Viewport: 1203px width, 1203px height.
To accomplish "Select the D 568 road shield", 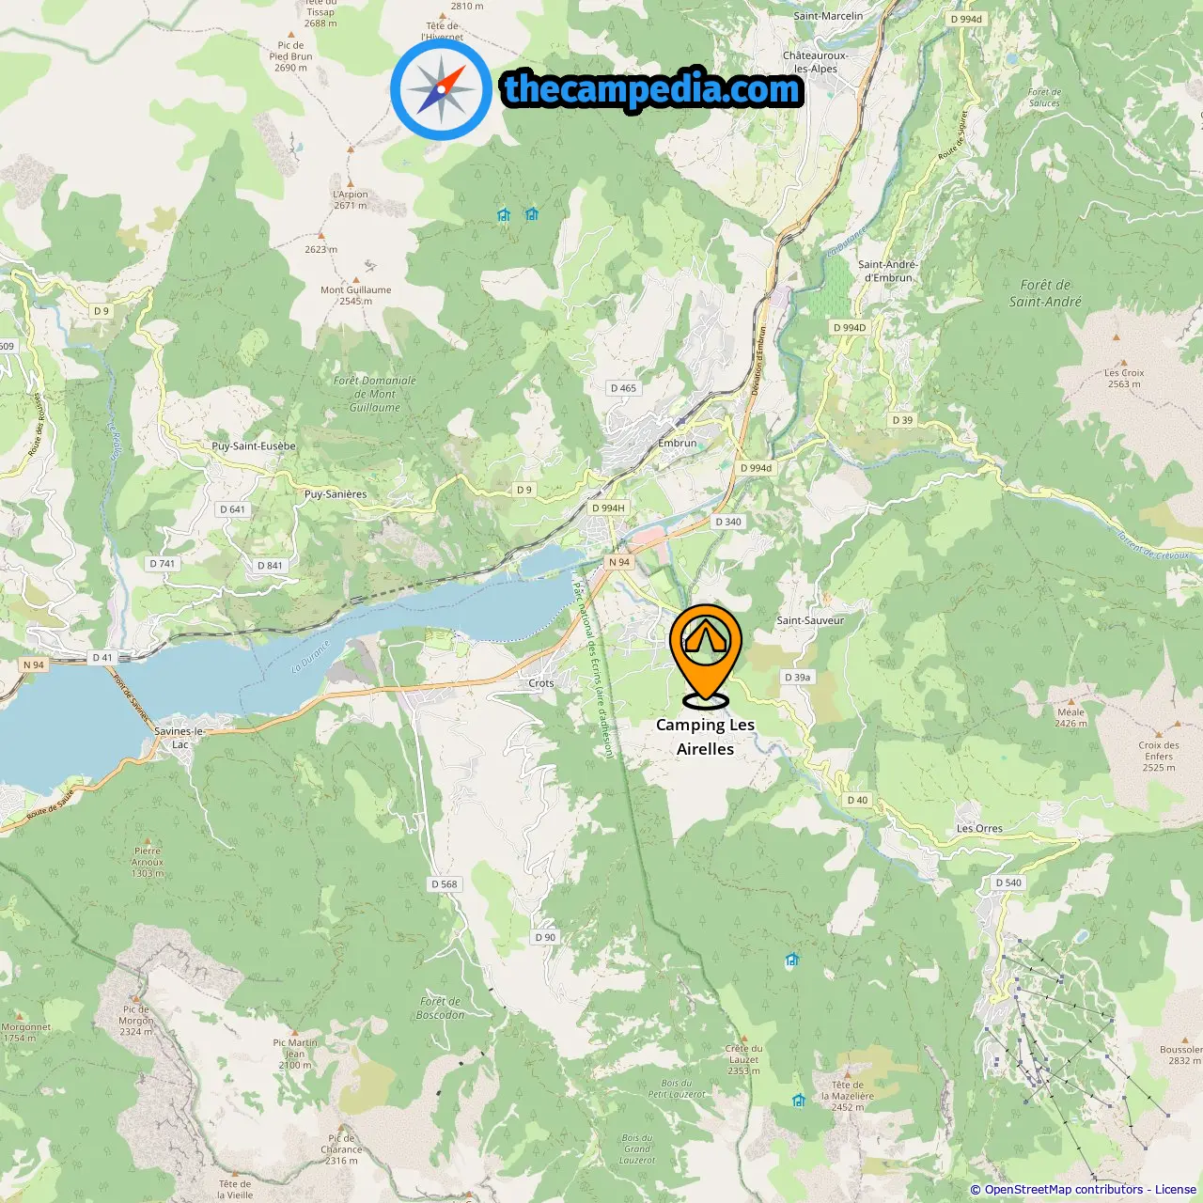I will [x=445, y=884].
